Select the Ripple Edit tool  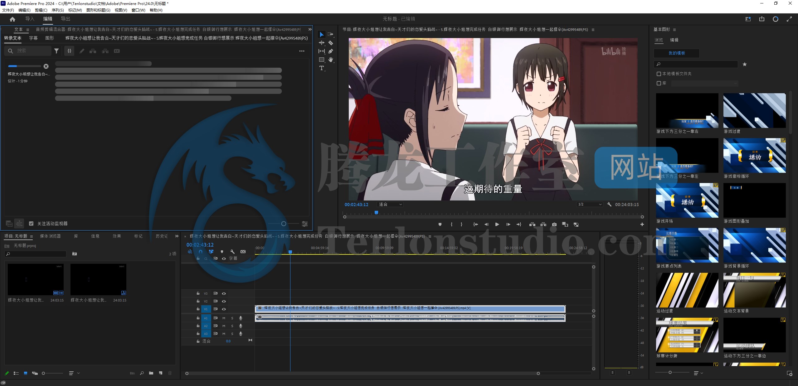(322, 43)
